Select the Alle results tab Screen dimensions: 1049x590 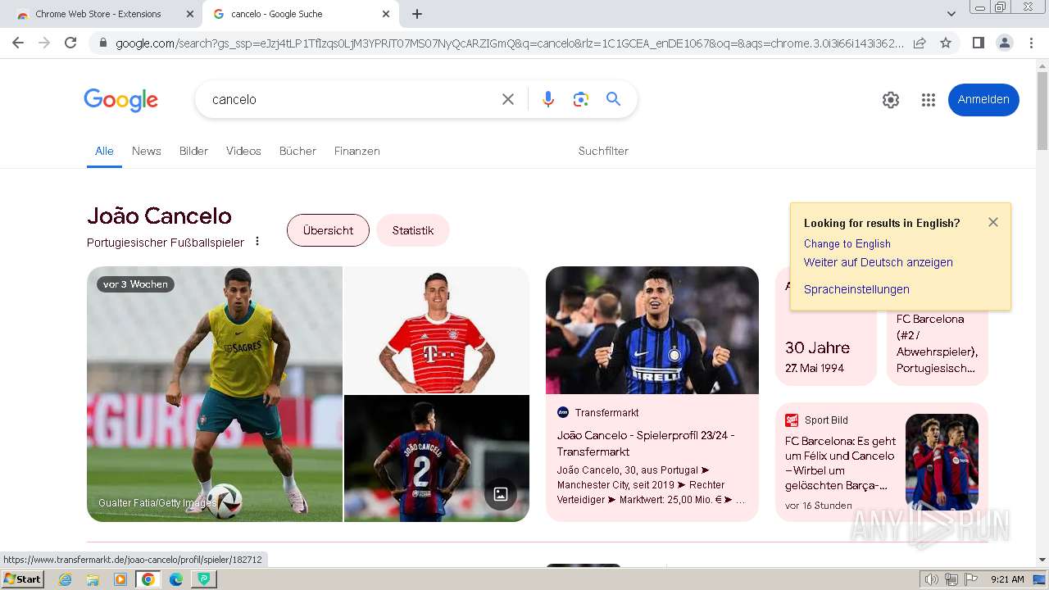[x=104, y=151]
